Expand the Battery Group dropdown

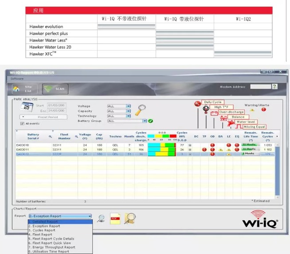coord(145,121)
